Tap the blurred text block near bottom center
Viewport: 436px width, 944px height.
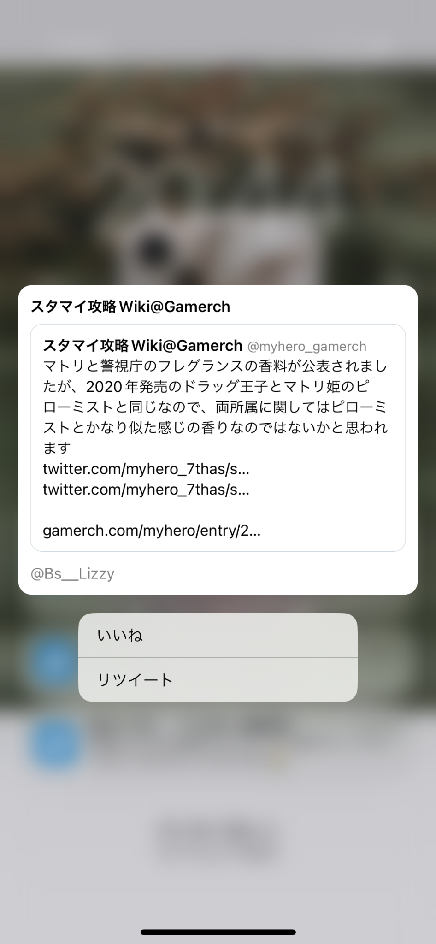click(219, 838)
